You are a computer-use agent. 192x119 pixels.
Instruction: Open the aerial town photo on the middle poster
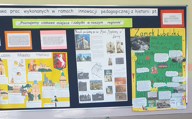pyautogui.click(x=96, y=85)
